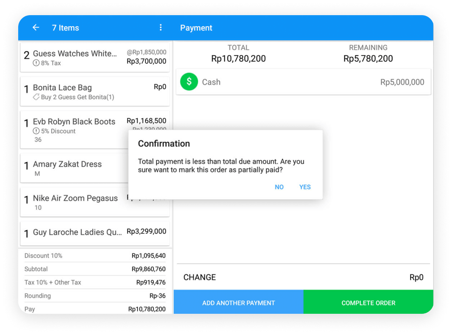Tap the green Complete Order button
452x335 pixels.
pos(368,303)
